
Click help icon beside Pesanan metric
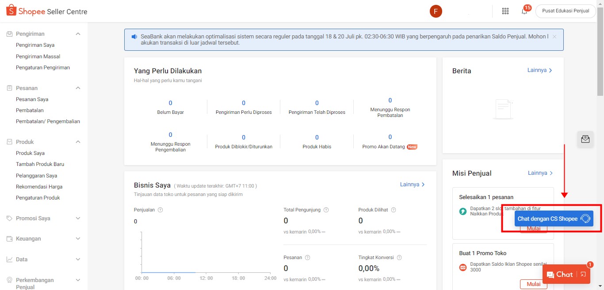coord(307,258)
